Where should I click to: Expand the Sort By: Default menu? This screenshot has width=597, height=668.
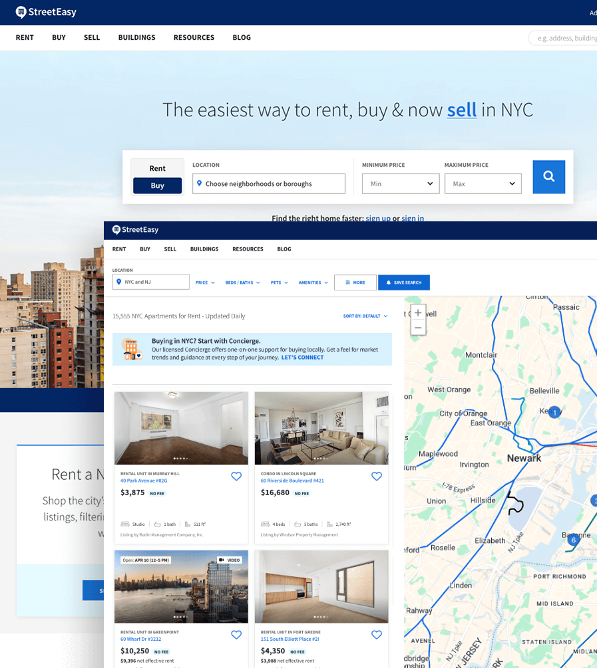365,316
